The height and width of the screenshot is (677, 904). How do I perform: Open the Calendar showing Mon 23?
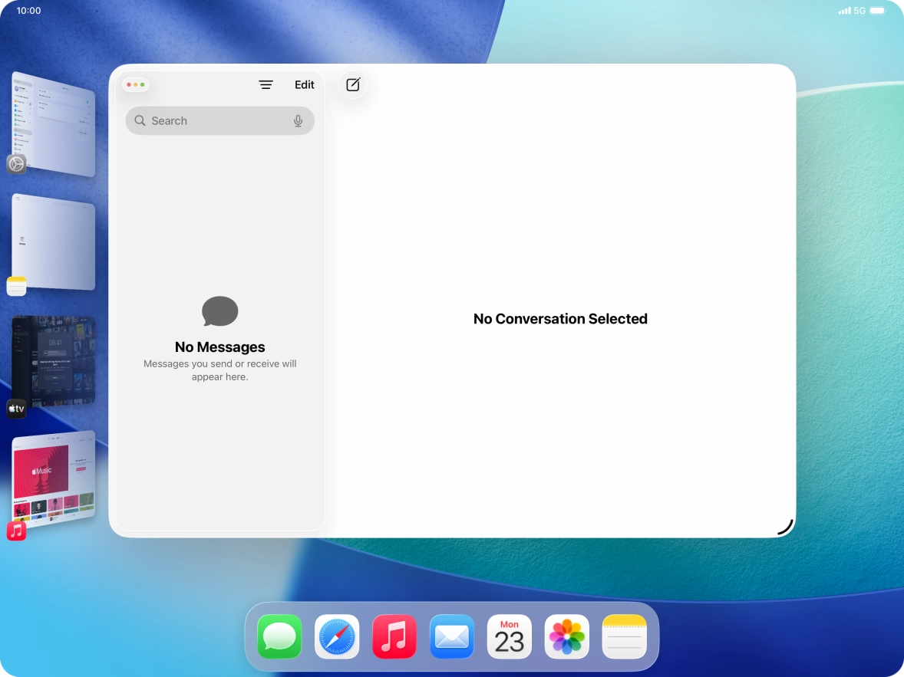click(509, 636)
